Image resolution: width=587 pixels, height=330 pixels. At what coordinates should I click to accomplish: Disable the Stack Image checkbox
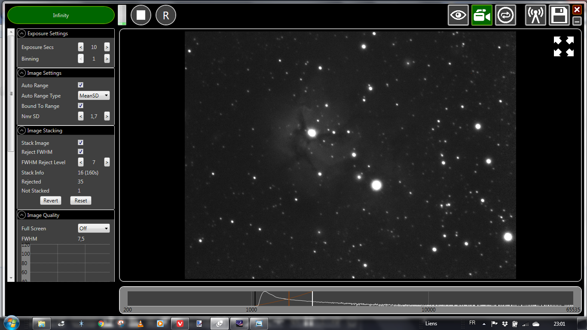(x=80, y=142)
